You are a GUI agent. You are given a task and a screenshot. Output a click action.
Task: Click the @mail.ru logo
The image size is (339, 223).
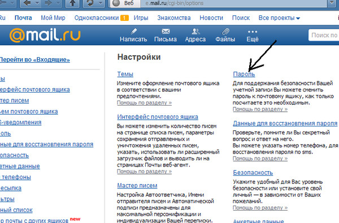click(x=45, y=35)
